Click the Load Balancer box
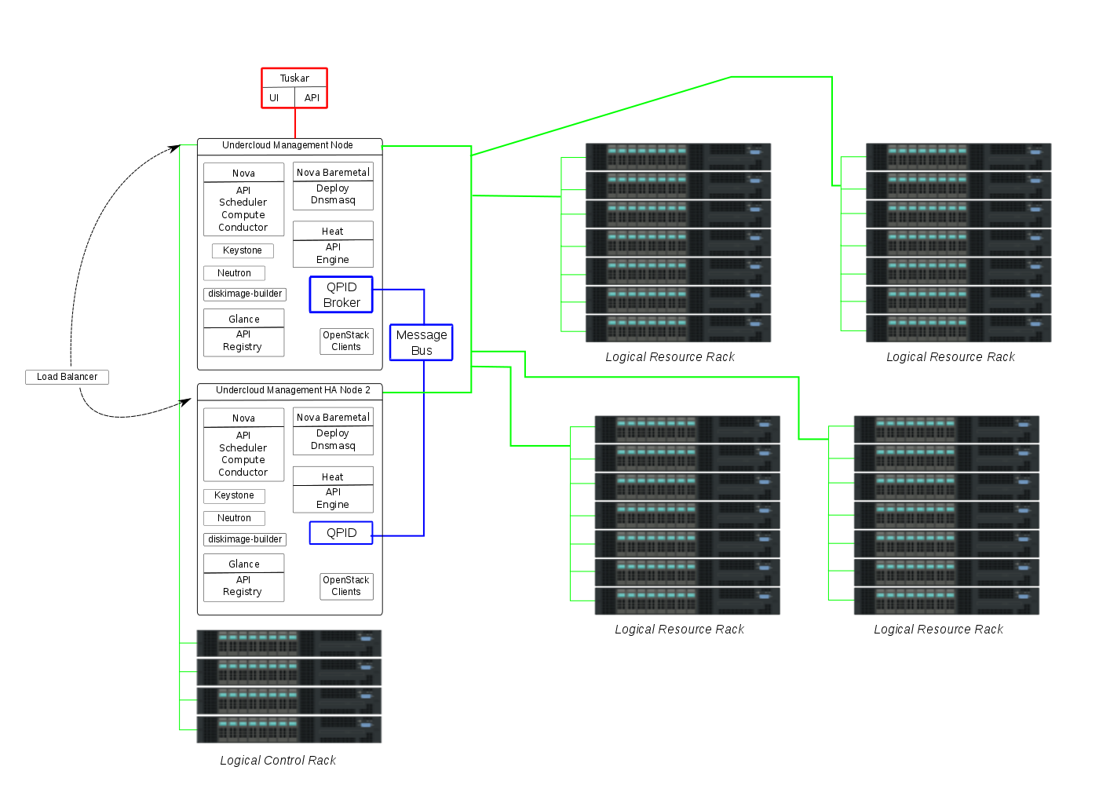1099x785 pixels. tap(67, 377)
